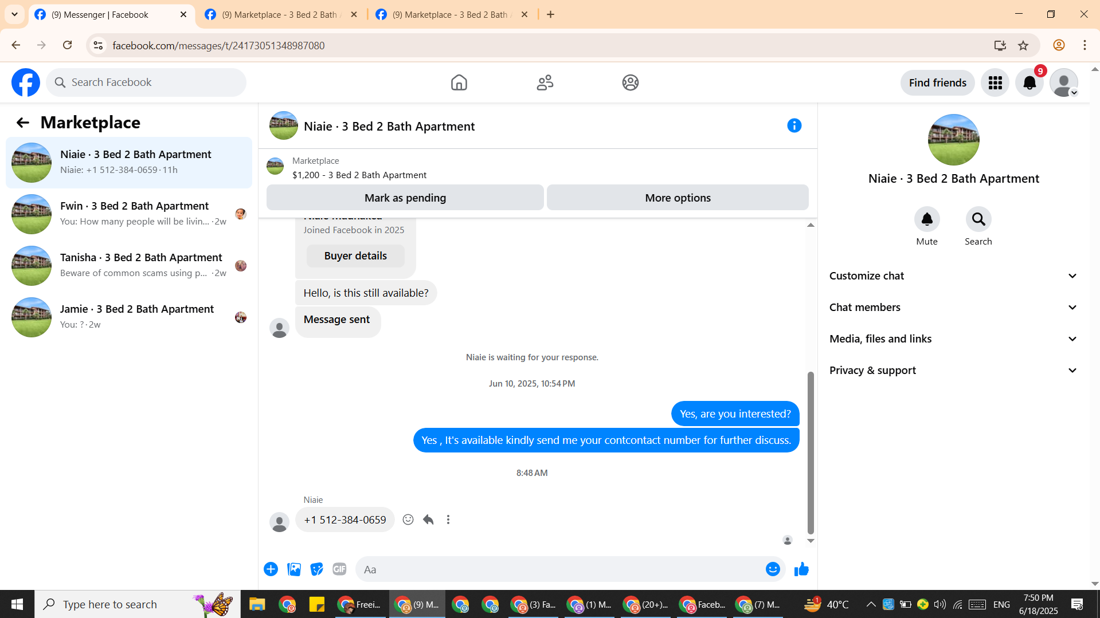
Task: Click the listing thumbnail in right panel
Action: pos(953,140)
